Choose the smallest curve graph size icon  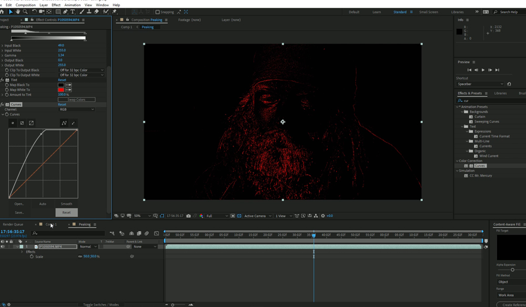pos(13,123)
